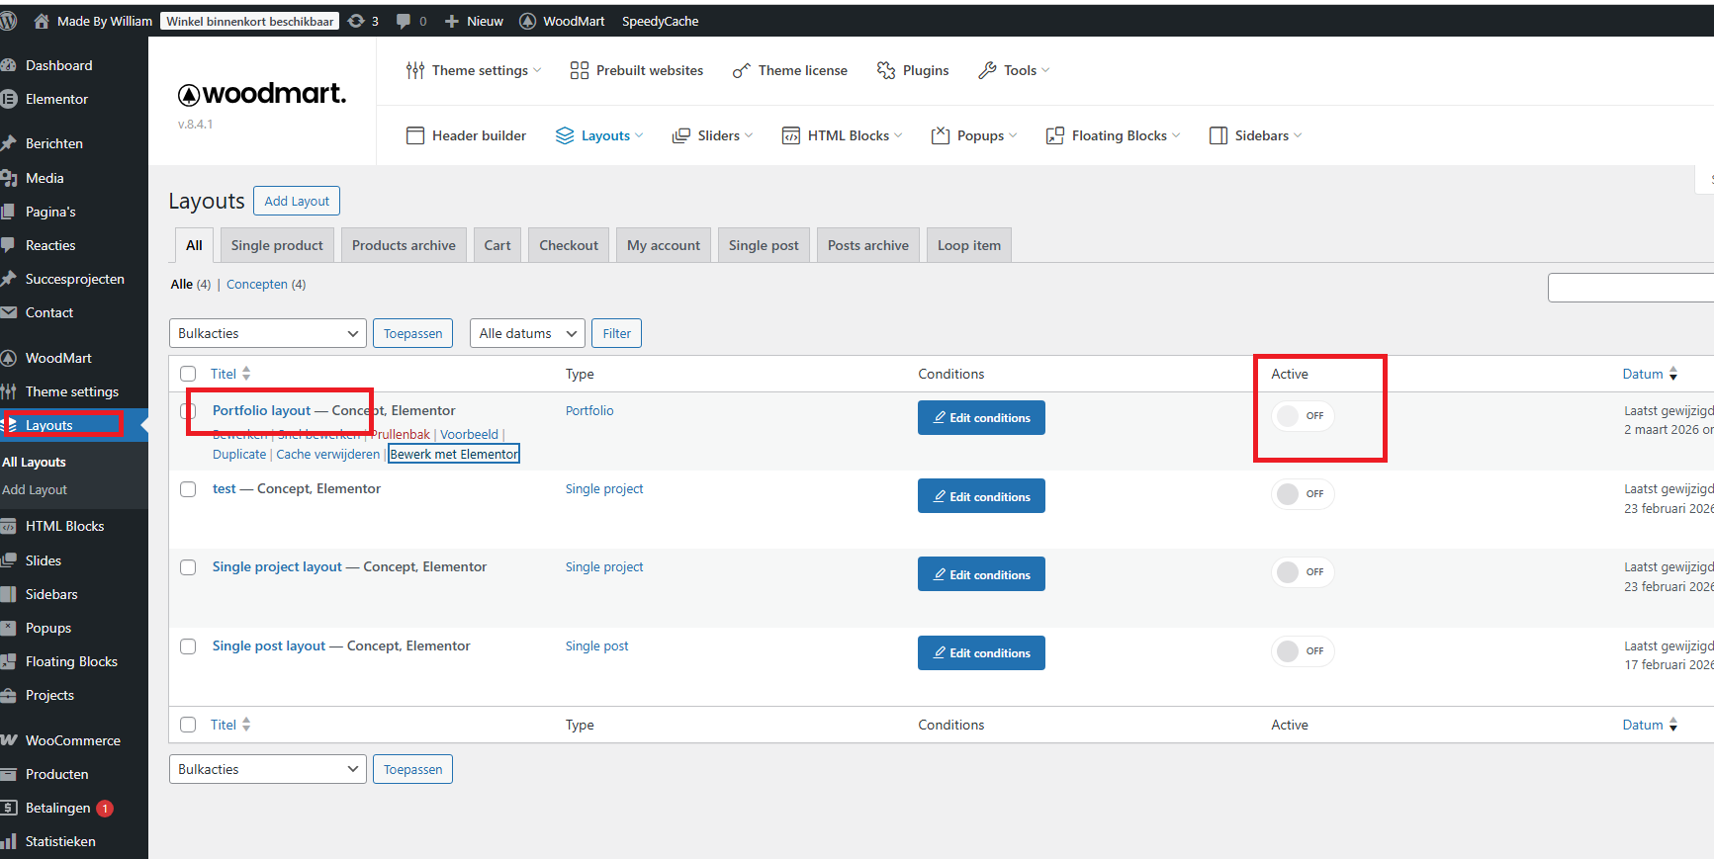Click the woodmart logo
Viewport: 1714px width, 859px height.
[x=262, y=94]
